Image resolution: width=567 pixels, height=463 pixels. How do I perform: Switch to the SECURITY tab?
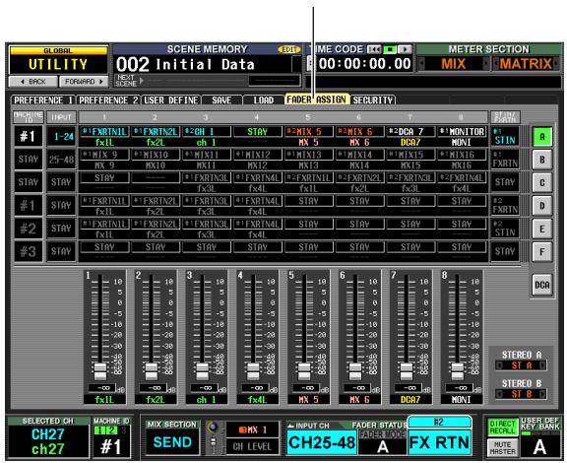click(373, 100)
